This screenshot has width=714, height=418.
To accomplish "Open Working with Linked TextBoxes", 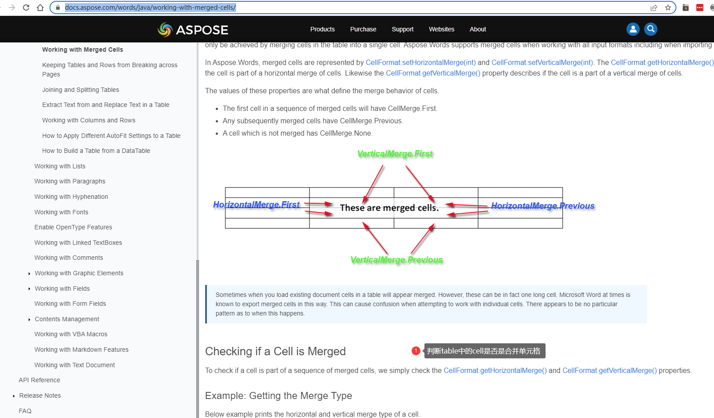I will click(78, 243).
